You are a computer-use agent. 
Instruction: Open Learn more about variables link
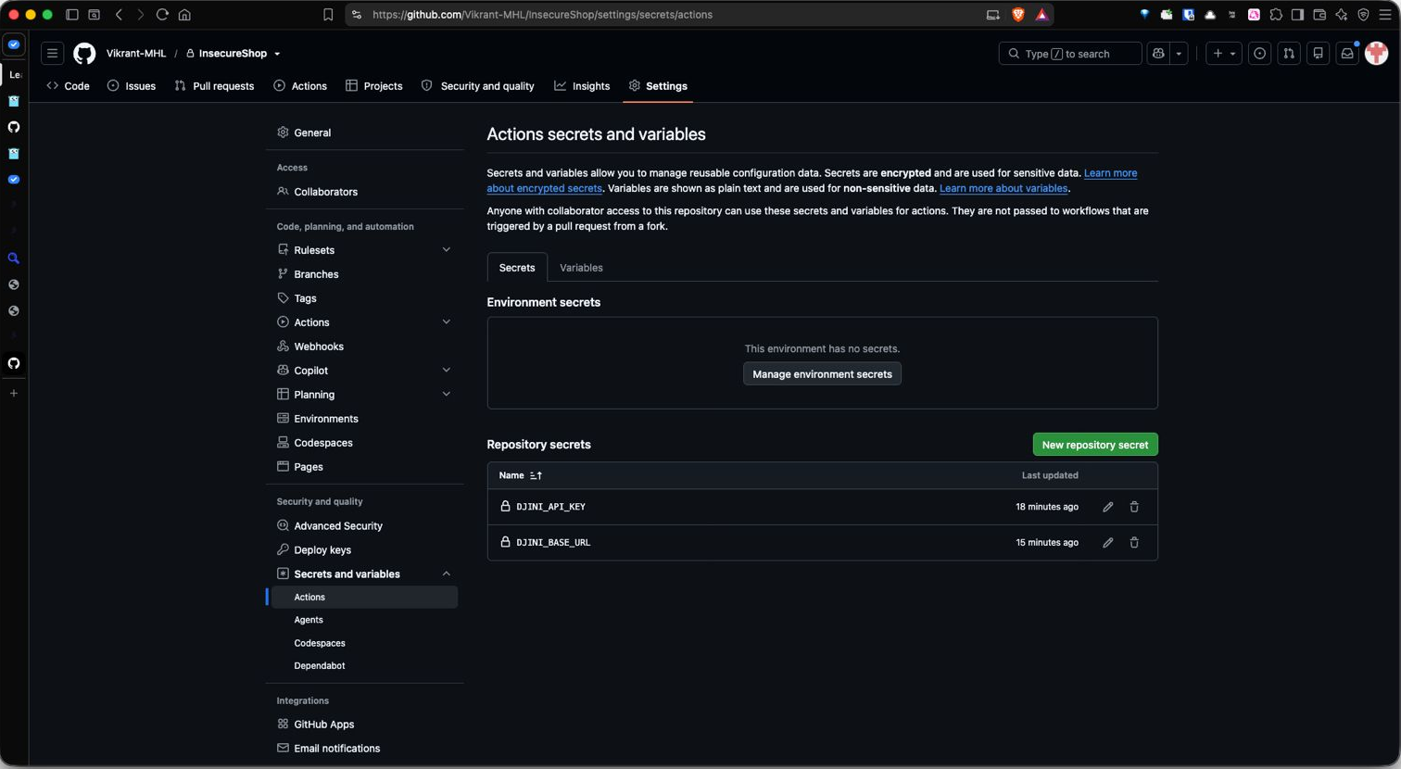pyautogui.click(x=1003, y=188)
